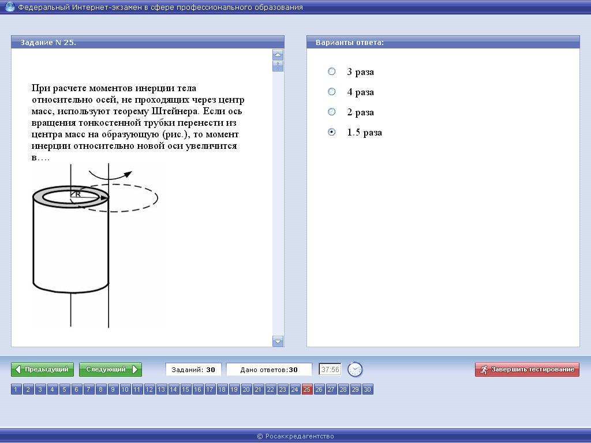Go to next question with 'Следующий'

pyautogui.click(x=110, y=369)
